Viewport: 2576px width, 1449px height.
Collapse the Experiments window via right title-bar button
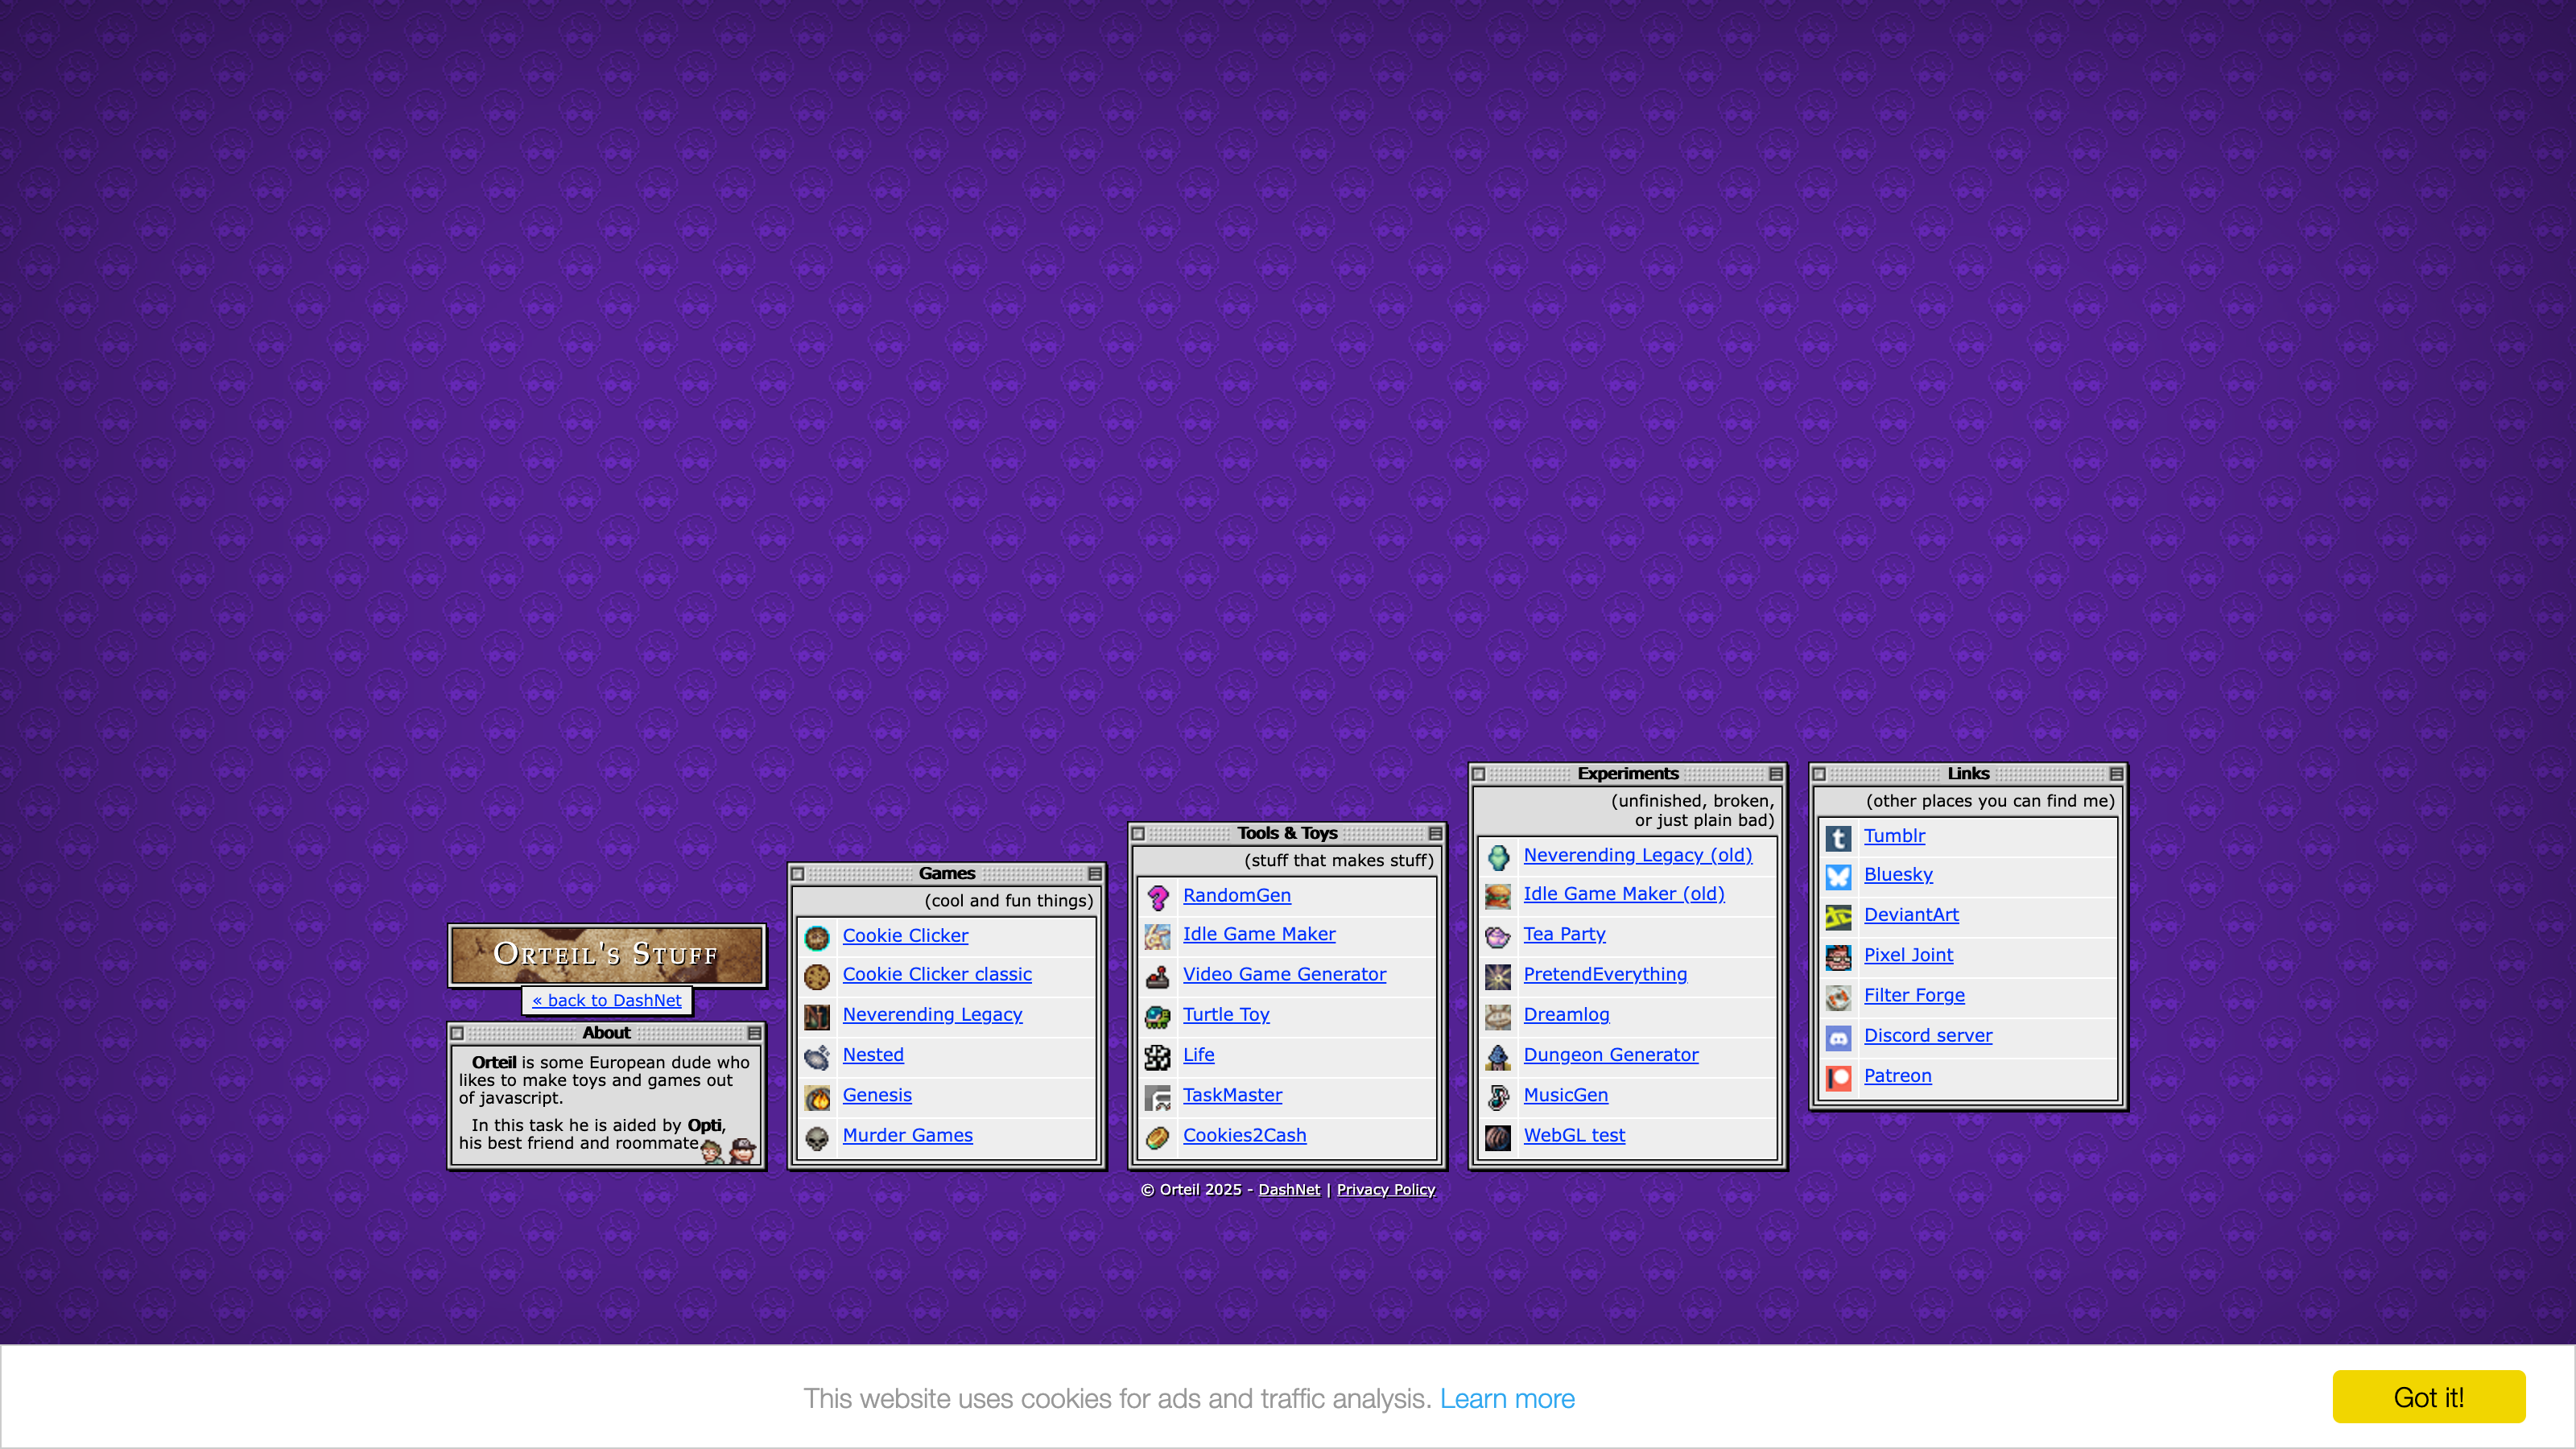click(x=1776, y=774)
